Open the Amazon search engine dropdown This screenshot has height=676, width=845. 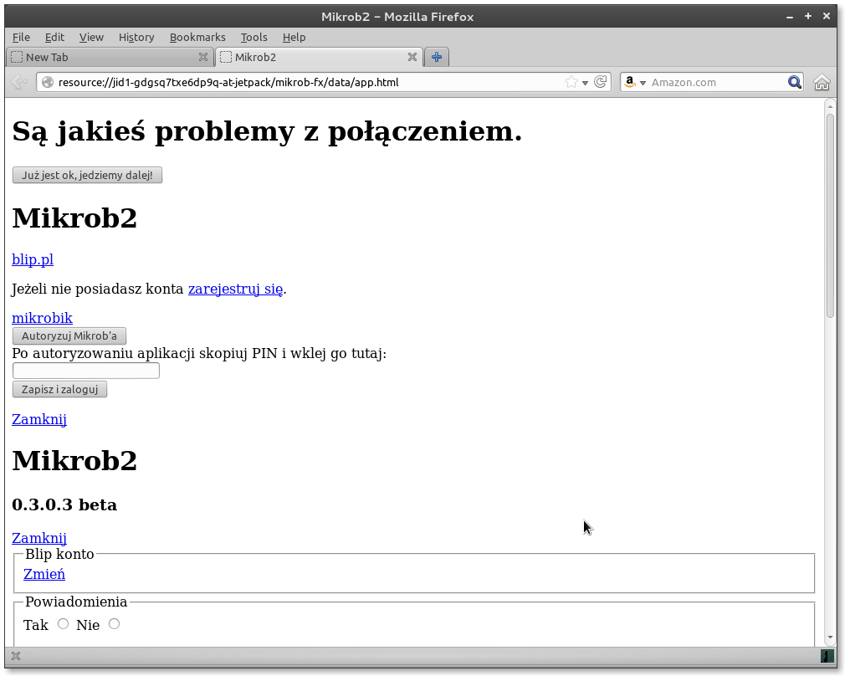634,82
